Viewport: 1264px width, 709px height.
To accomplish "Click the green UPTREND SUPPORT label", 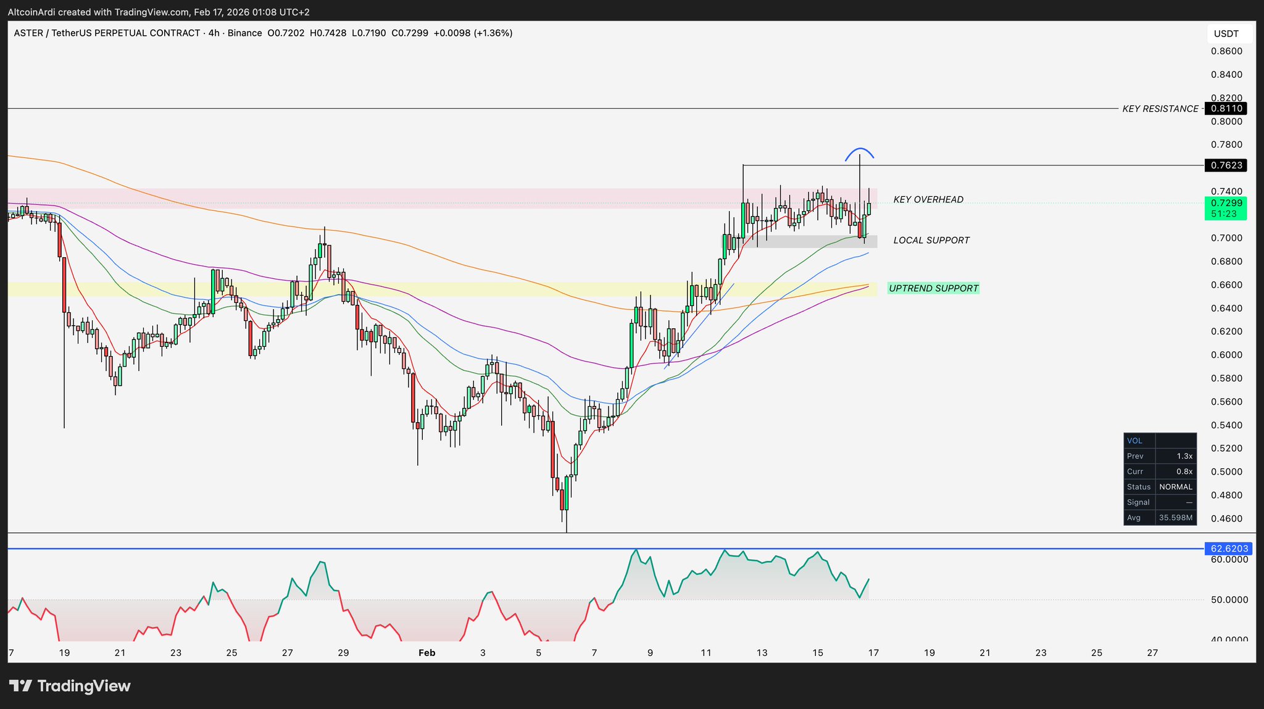I will (933, 288).
